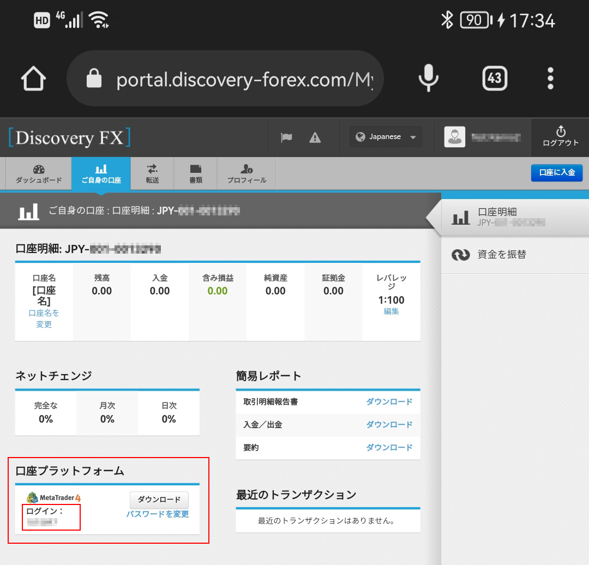Click the 1:100 leverage value
This screenshot has width=589, height=565.
click(391, 300)
